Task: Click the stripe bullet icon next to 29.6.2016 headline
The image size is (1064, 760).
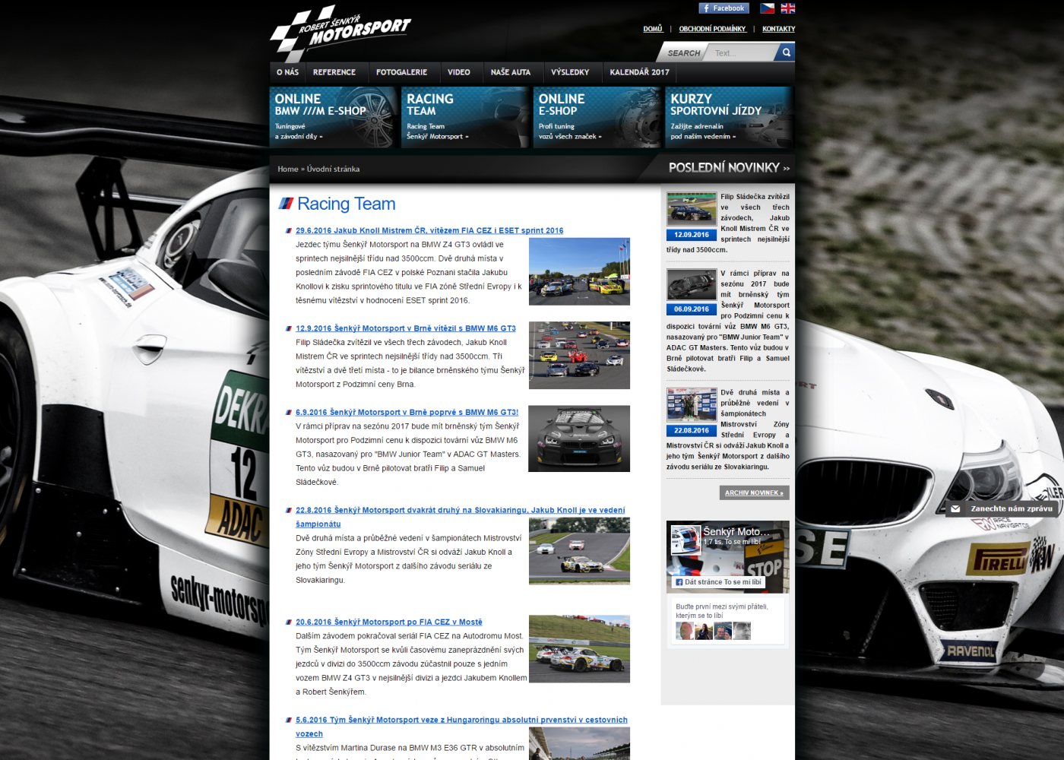Action: pyautogui.click(x=289, y=230)
